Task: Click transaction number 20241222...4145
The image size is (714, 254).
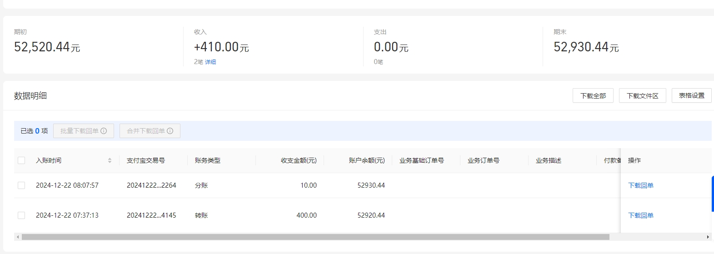Action: coord(151,215)
